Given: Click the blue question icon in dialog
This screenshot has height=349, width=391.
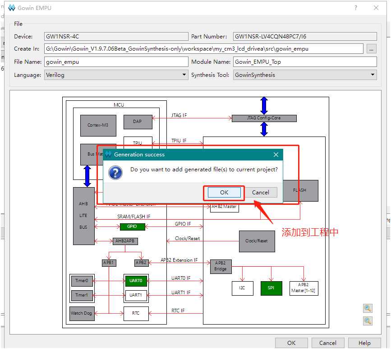Looking at the screenshot, I should click(115, 173).
